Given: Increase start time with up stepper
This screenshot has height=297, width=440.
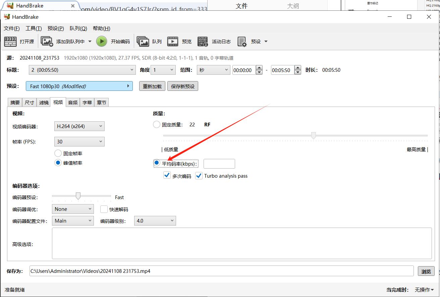Looking at the screenshot, I should tap(259, 68).
